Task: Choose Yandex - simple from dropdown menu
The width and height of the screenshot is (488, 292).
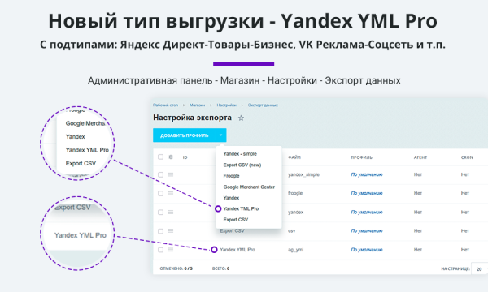Action: [240, 154]
